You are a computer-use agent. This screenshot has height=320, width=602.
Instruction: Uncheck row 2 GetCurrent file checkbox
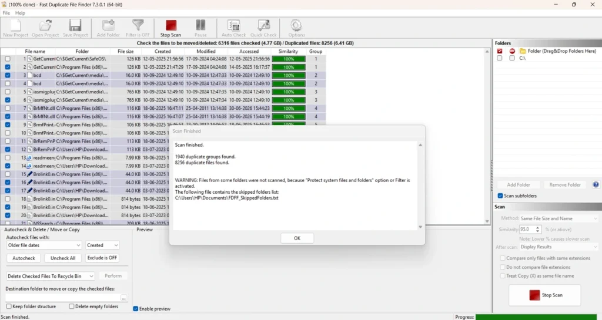(8, 67)
